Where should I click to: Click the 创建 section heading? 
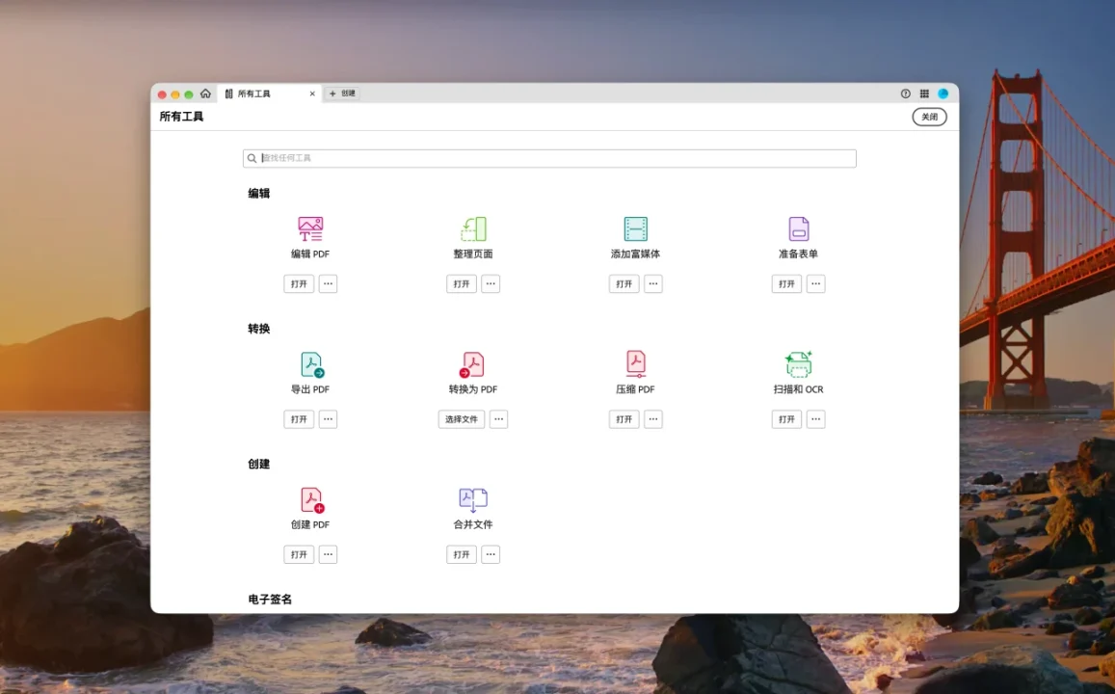point(259,464)
